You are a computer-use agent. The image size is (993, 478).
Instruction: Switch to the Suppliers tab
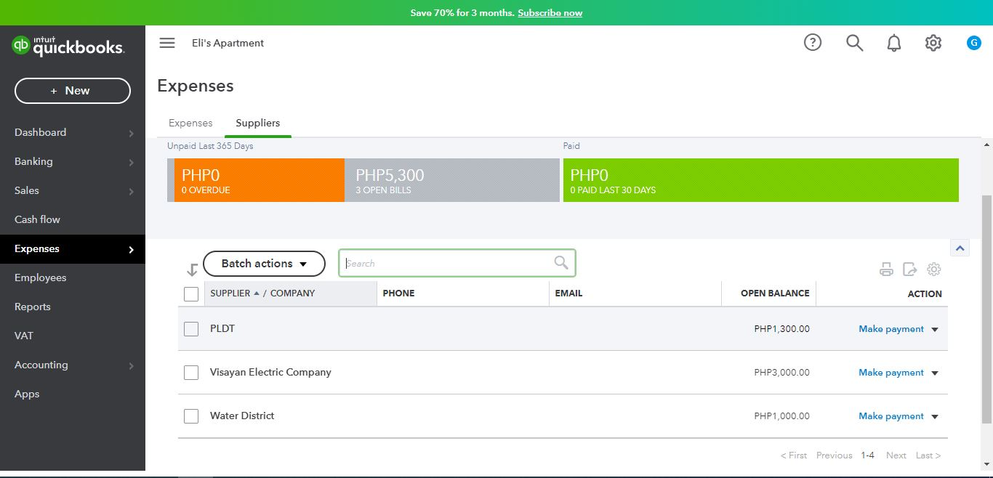click(x=258, y=123)
